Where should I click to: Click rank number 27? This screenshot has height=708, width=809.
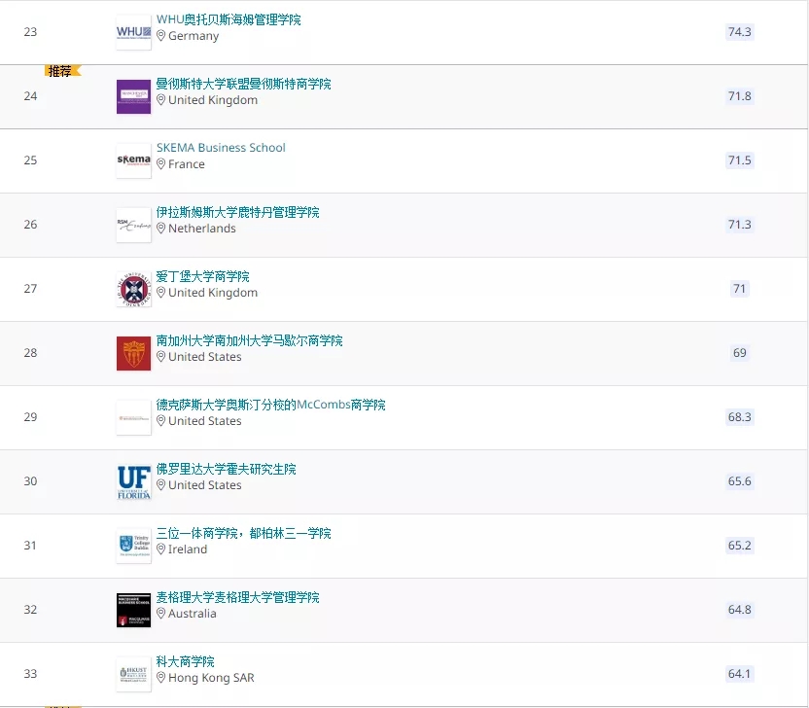[30, 289]
